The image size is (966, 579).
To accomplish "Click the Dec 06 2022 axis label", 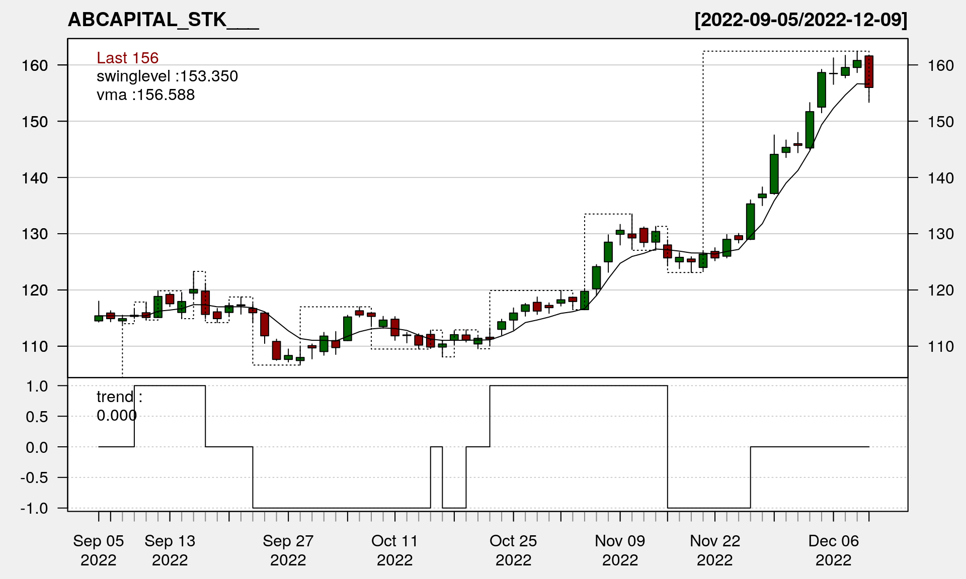I will click(833, 550).
